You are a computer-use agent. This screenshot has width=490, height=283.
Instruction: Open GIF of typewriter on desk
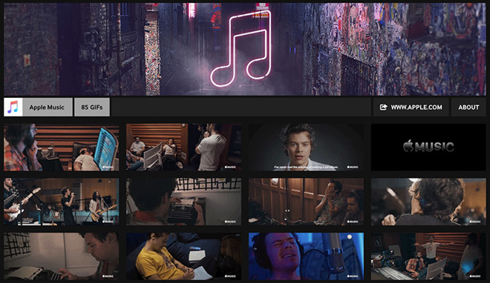[184, 202]
